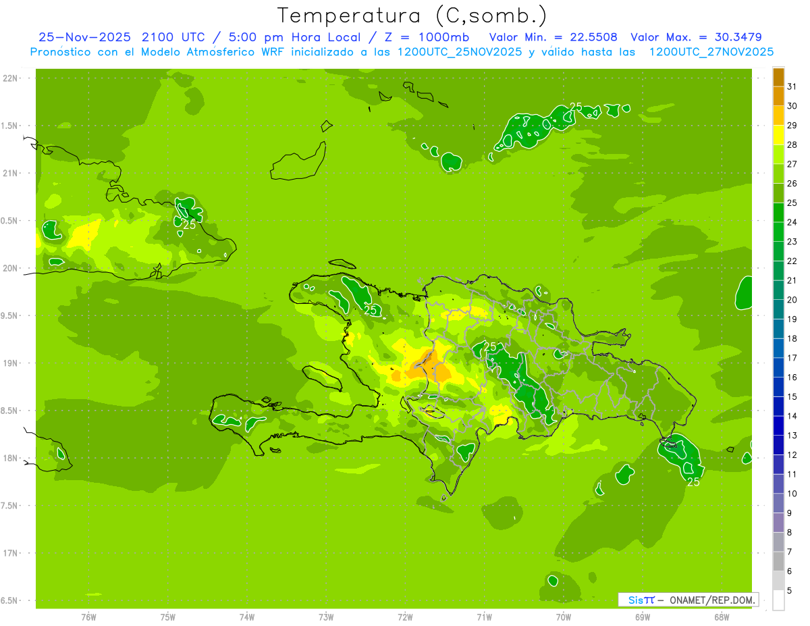Click the "68W" longitude axis label
810x626 pixels.
coord(721,617)
